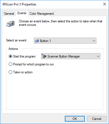Click the scanner icon next to Button 1

tap(37, 41)
